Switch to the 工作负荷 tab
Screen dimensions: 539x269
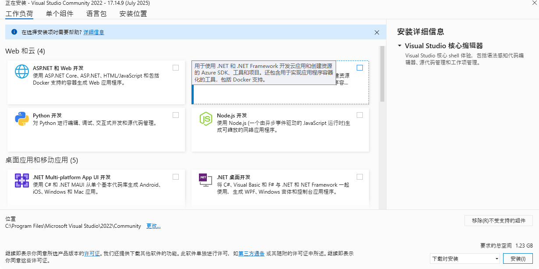tap(19, 14)
